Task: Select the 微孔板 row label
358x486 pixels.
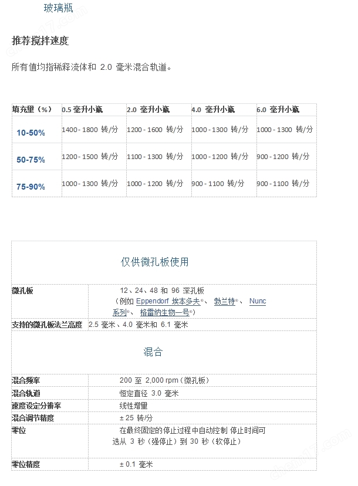Action: tap(22, 291)
